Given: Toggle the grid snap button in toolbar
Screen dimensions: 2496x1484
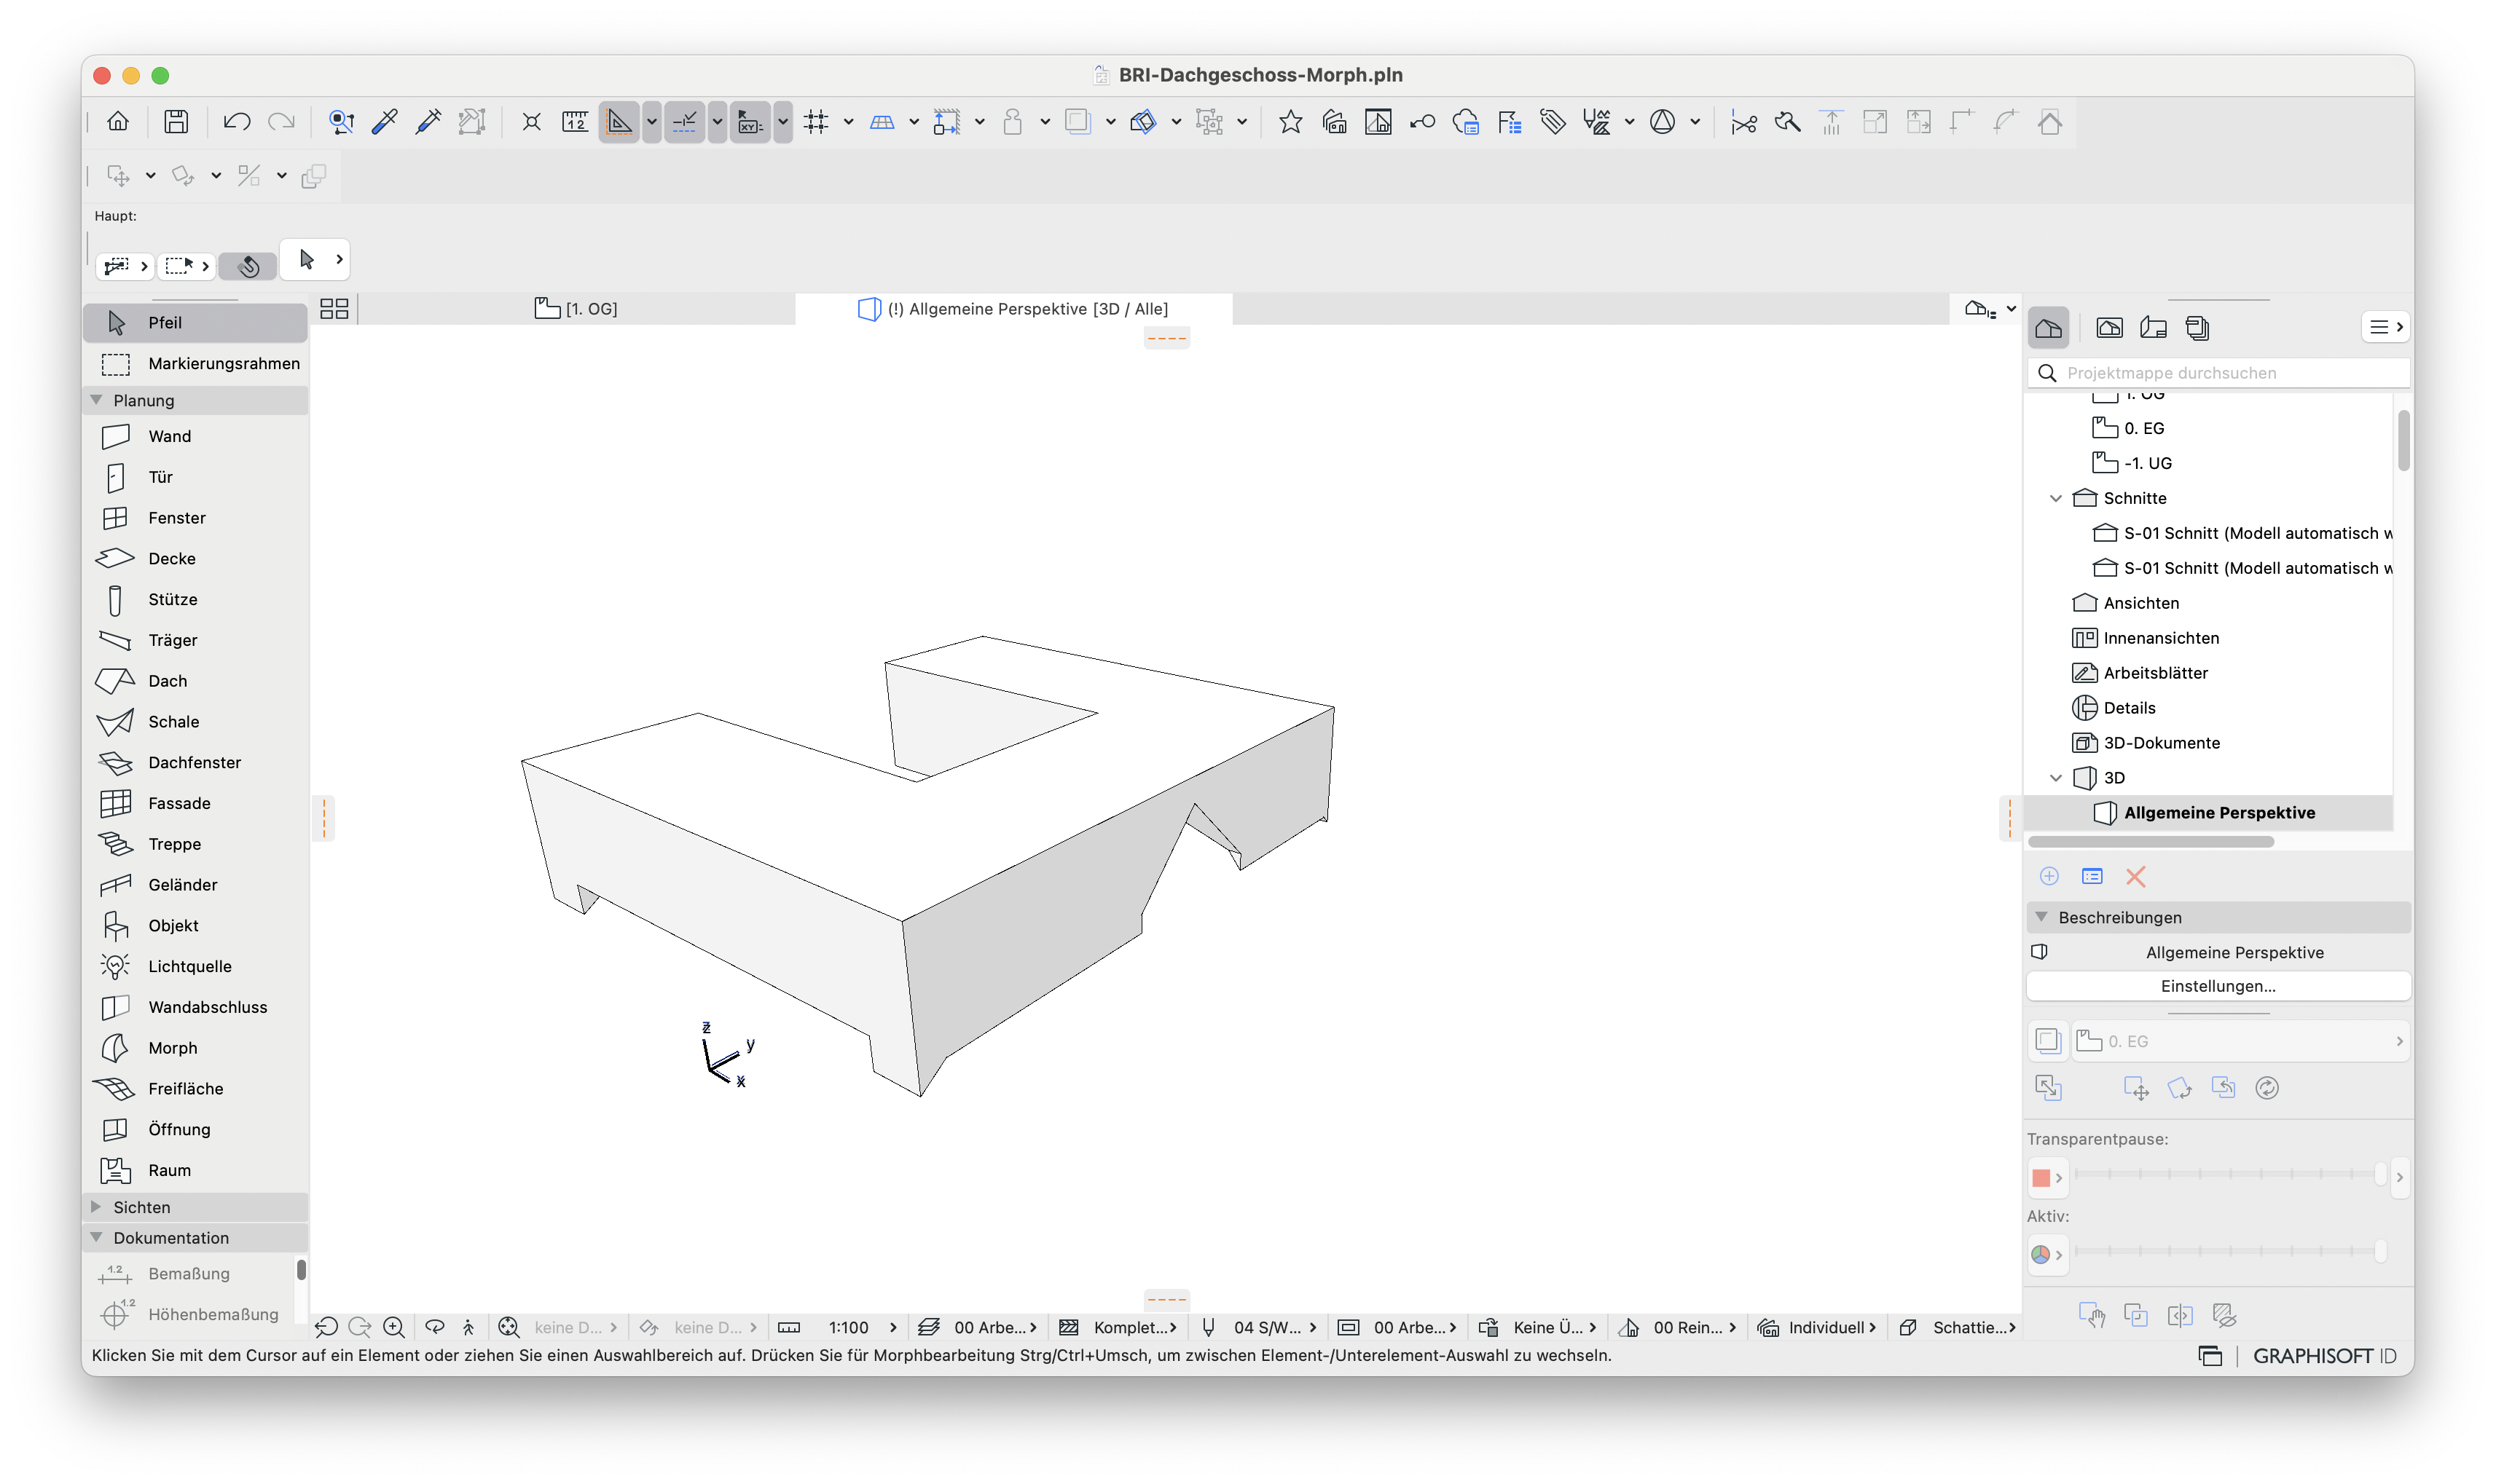Looking at the screenshot, I should [816, 122].
